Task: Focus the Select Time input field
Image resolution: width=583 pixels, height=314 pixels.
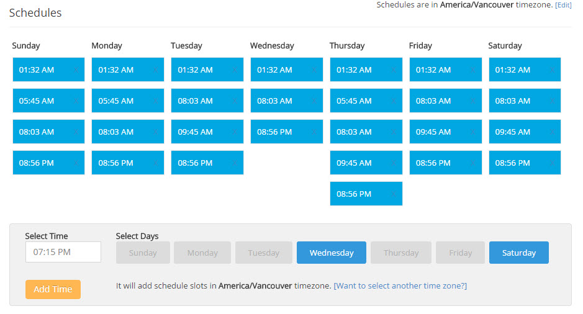Action: (63, 252)
